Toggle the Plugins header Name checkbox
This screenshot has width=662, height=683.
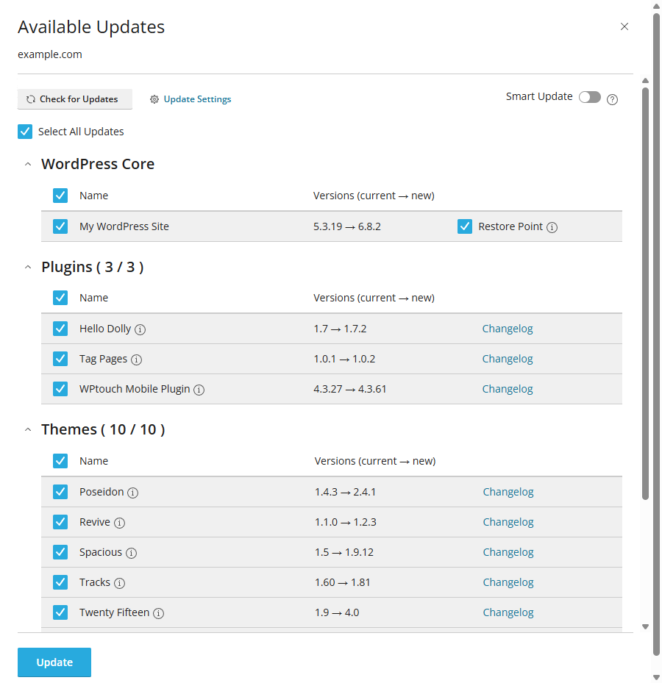[x=60, y=298]
